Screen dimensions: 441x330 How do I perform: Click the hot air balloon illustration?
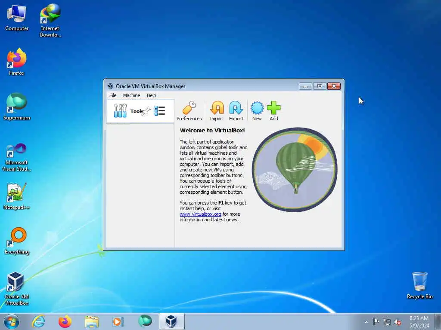295,169
